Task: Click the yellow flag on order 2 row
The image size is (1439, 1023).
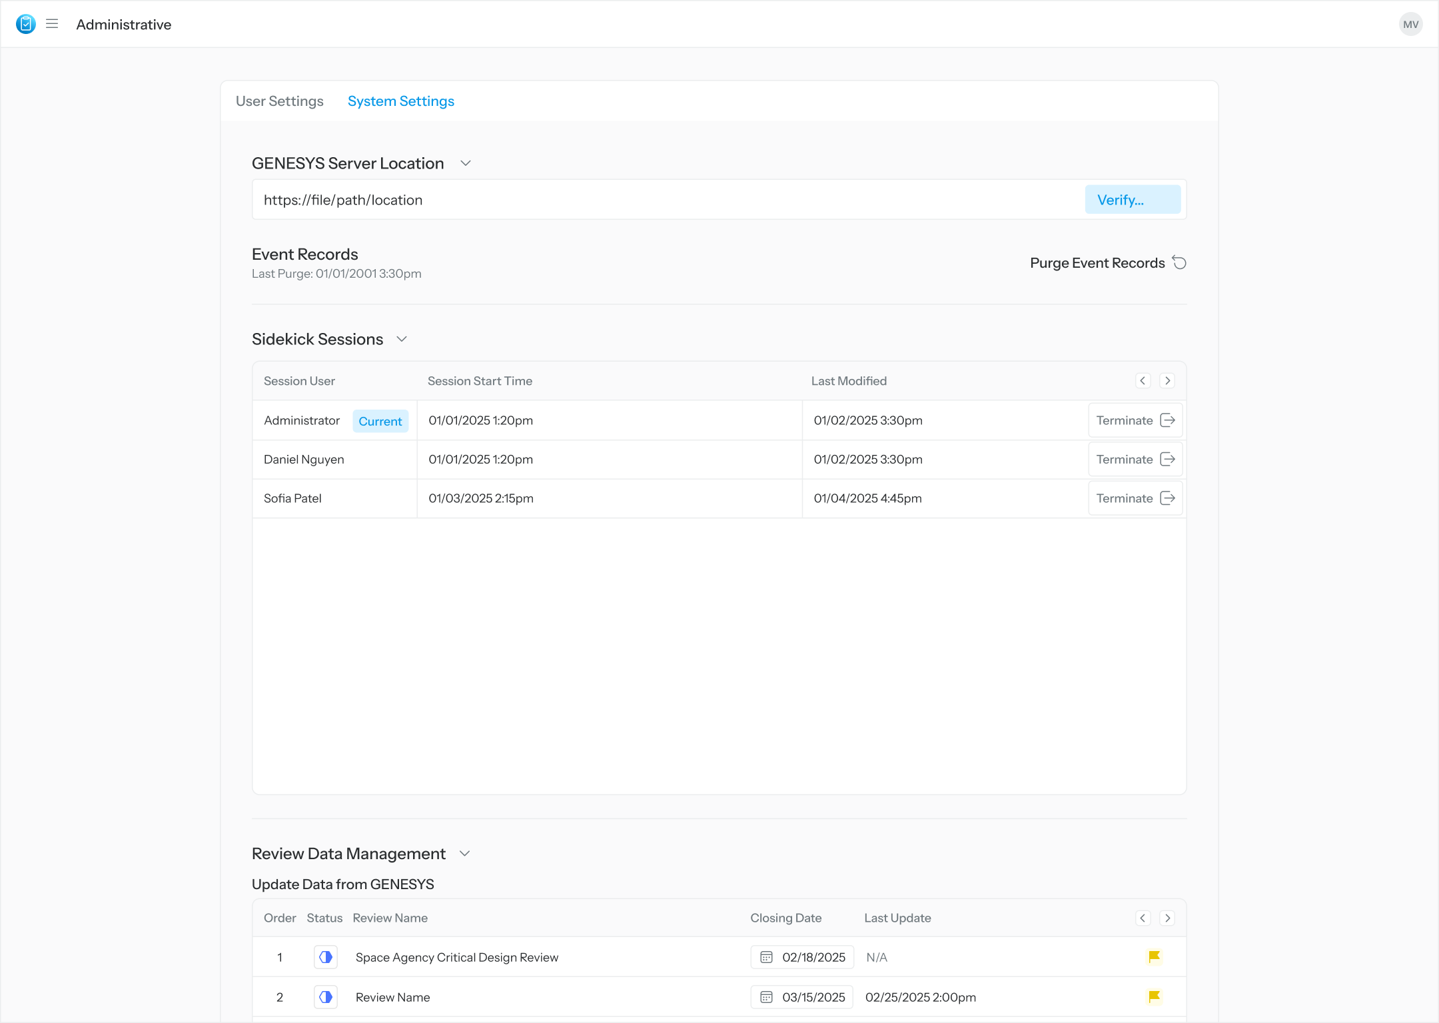Action: coord(1154,997)
